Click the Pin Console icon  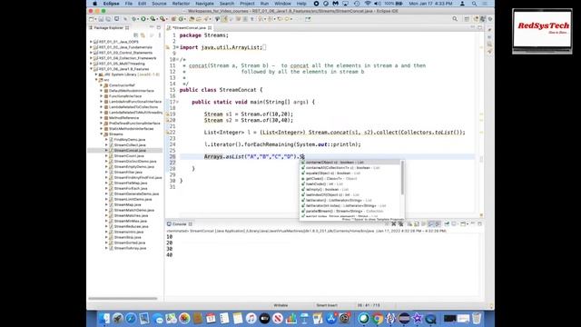click(x=447, y=224)
